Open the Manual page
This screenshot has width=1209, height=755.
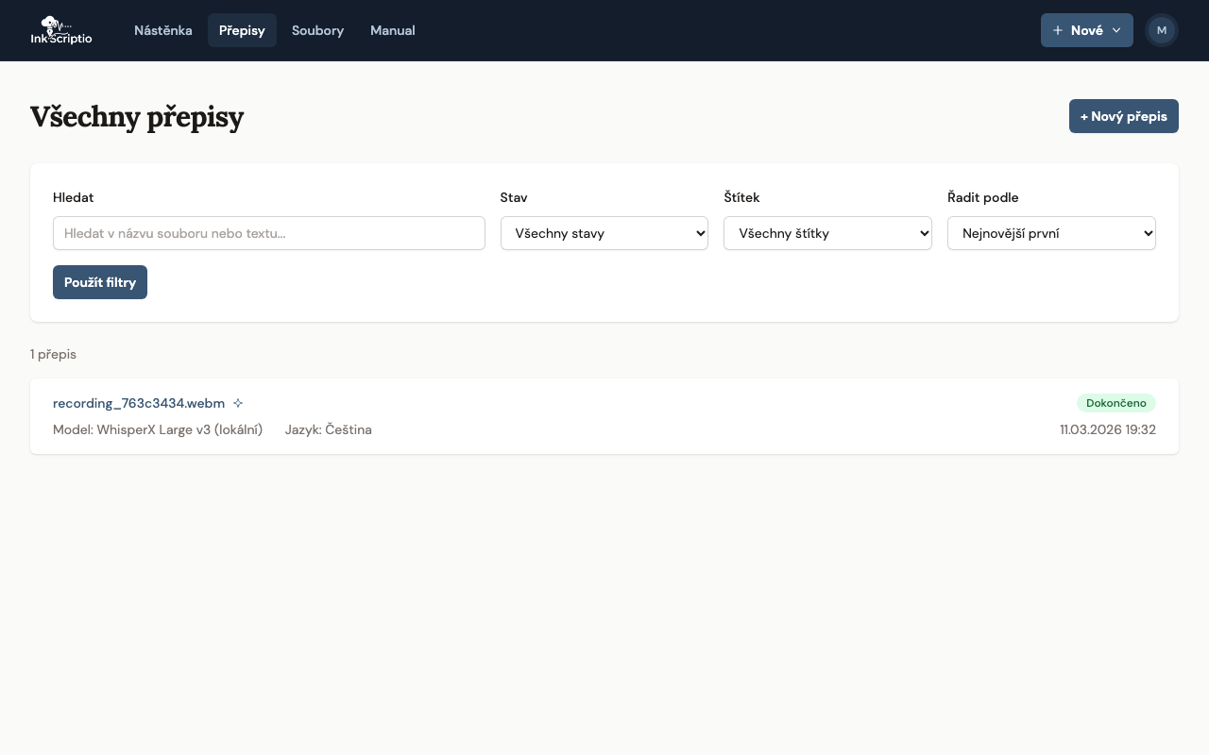pos(392,30)
